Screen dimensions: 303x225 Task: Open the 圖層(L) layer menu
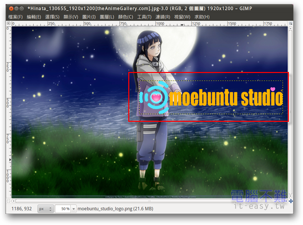click(x=106, y=17)
